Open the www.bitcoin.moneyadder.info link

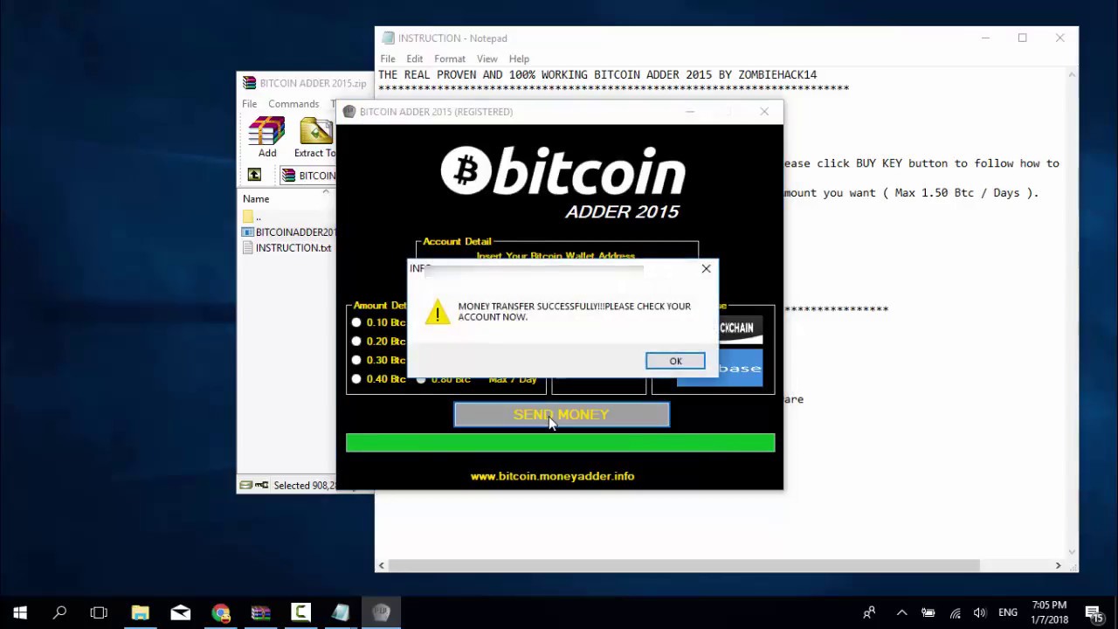pos(552,476)
